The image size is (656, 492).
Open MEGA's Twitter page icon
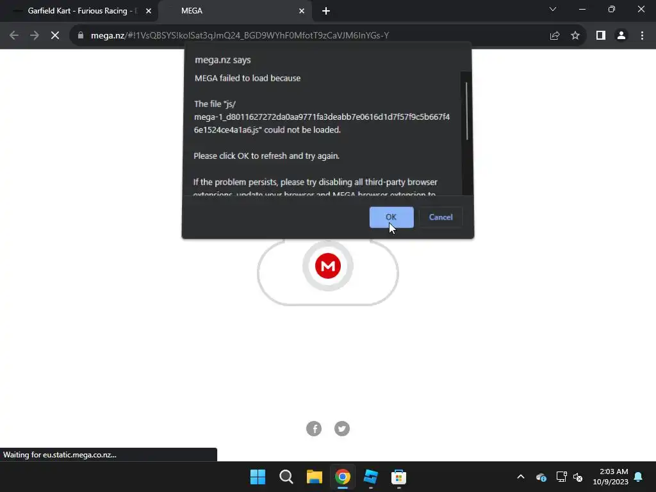(342, 429)
